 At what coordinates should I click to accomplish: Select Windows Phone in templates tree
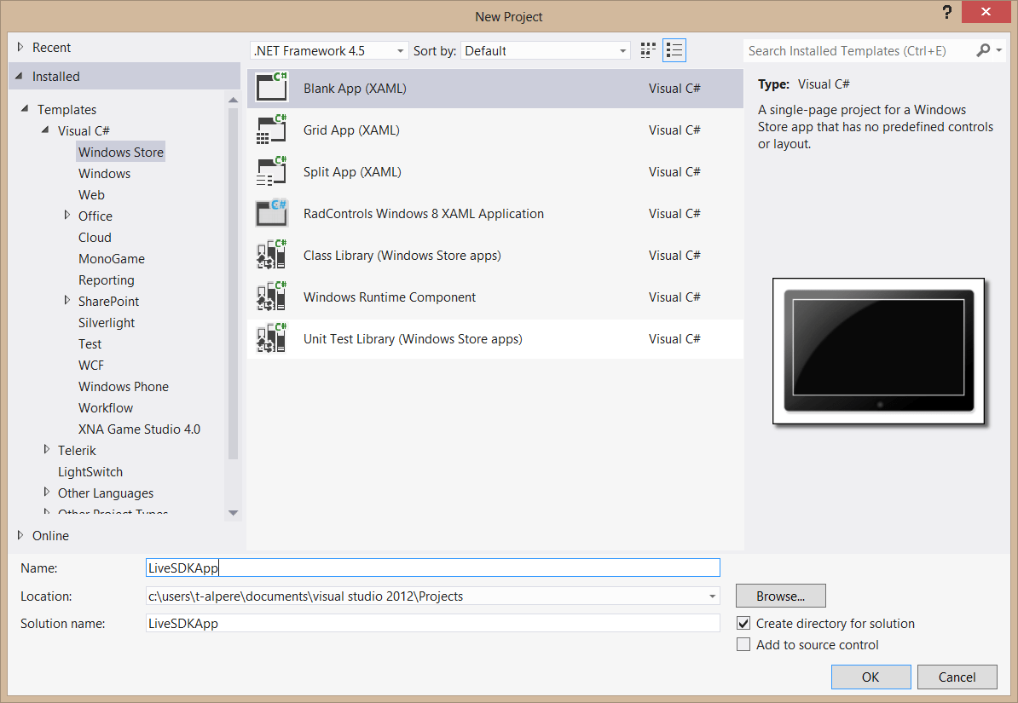[x=124, y=387]
